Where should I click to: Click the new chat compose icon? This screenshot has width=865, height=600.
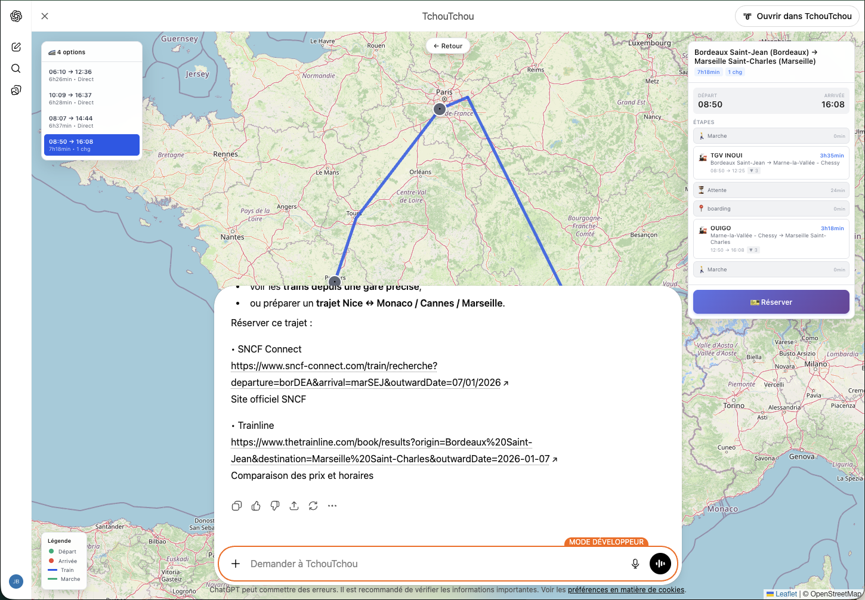tap(16, 47)
